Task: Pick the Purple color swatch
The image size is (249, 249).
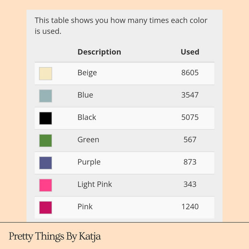Action: tap(46, 163)
